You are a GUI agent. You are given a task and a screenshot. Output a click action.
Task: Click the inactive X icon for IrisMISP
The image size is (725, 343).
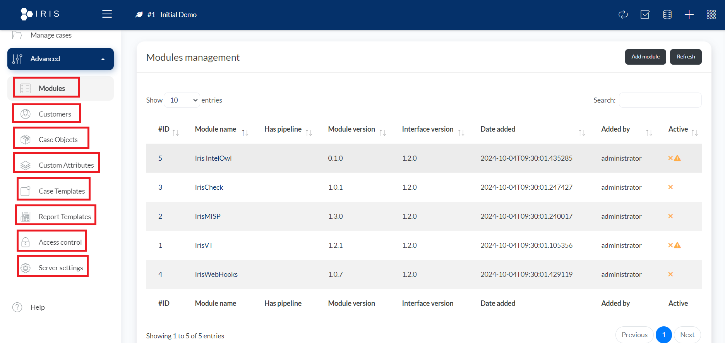point(670,216)
